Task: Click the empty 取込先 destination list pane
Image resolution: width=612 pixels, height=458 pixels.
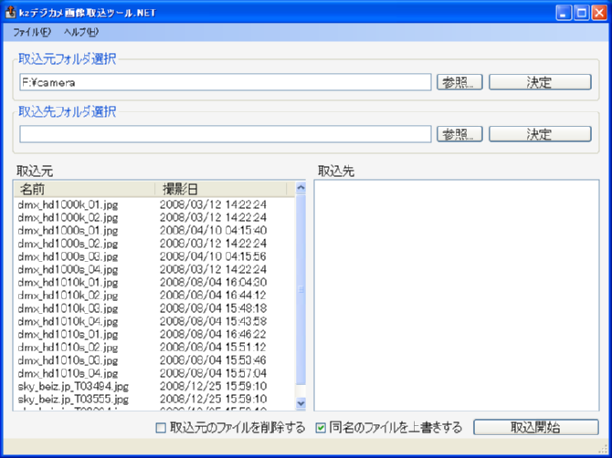Action: point(457,295)
